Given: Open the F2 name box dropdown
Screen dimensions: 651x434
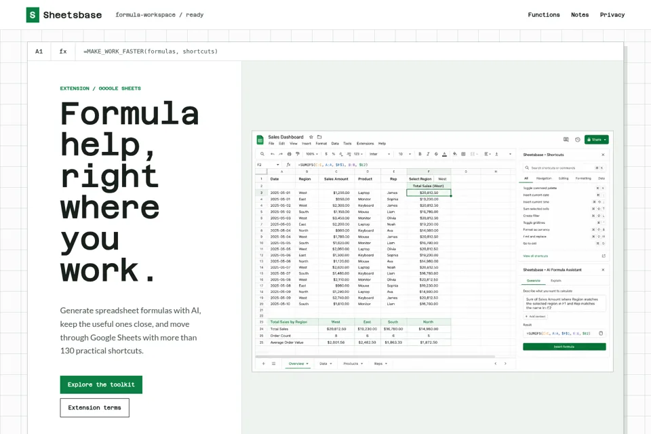Looking at the screenshot, I should pyautogui.click(x=278, y=165).
